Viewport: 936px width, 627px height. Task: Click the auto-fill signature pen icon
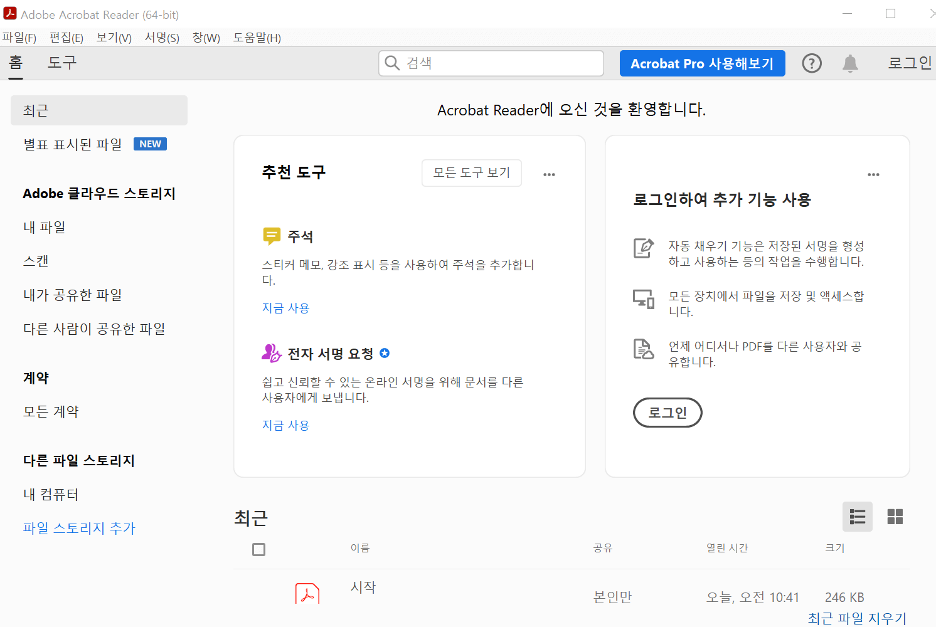pyautogui.click(x=644, y=248)
